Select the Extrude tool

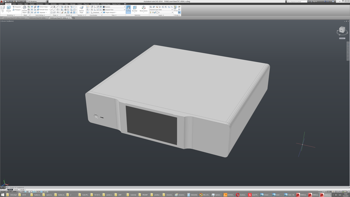point(8,9)
